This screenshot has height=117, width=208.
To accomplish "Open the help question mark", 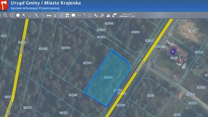I will pyautogui.click(x=84, y=15).
